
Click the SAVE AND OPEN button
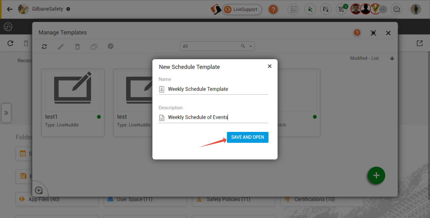[247, 137]
